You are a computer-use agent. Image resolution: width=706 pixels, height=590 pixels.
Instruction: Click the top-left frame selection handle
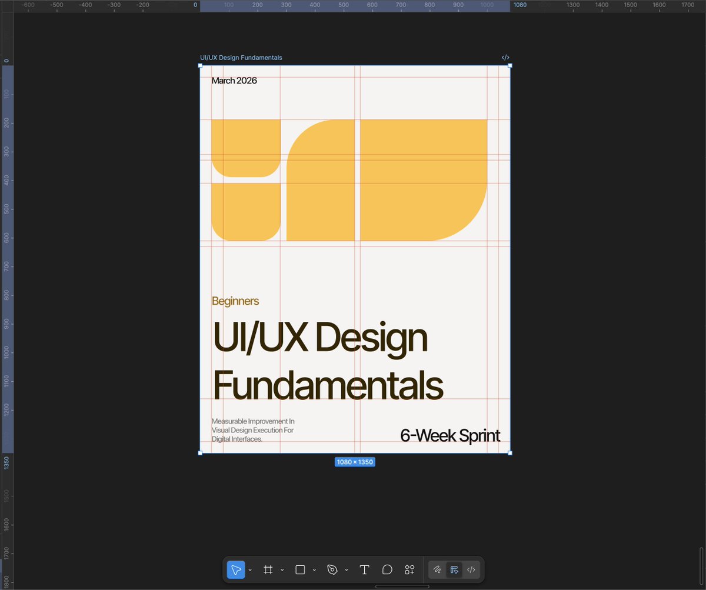coord(200,65)
